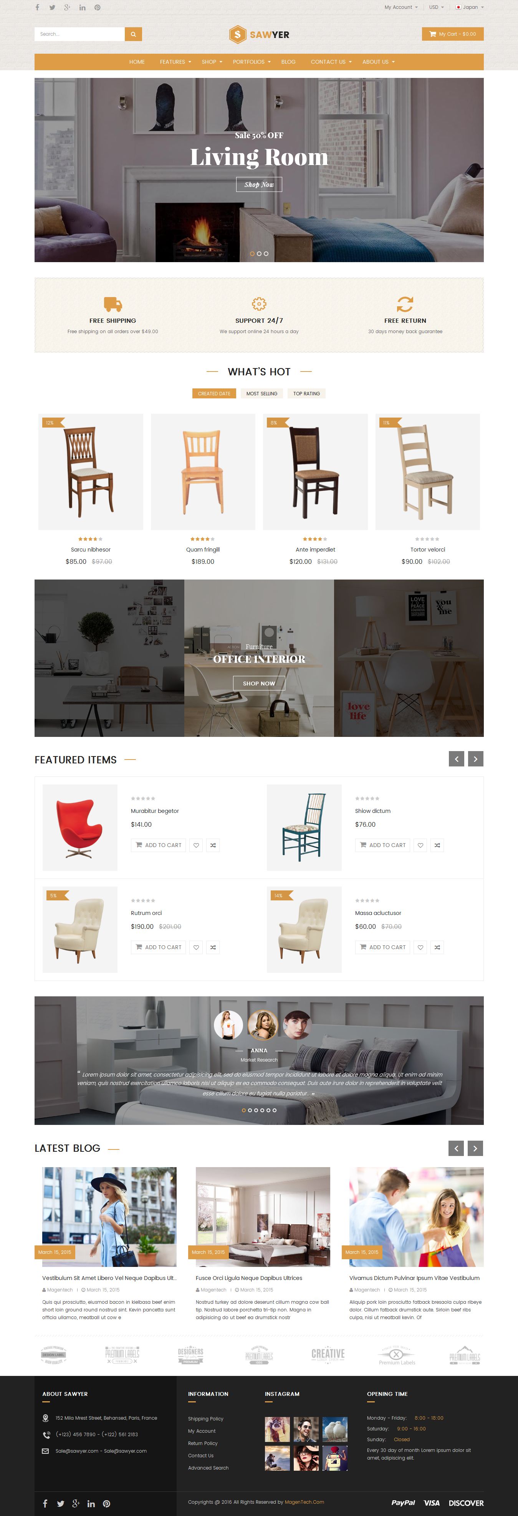Click Shop Now on Living Room banner

(x=259, y=184)
